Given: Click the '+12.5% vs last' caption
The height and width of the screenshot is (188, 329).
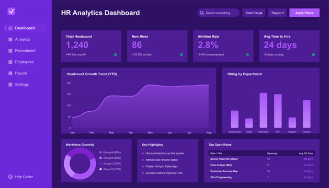Looking at the screenshot, I should coord(142,54).
